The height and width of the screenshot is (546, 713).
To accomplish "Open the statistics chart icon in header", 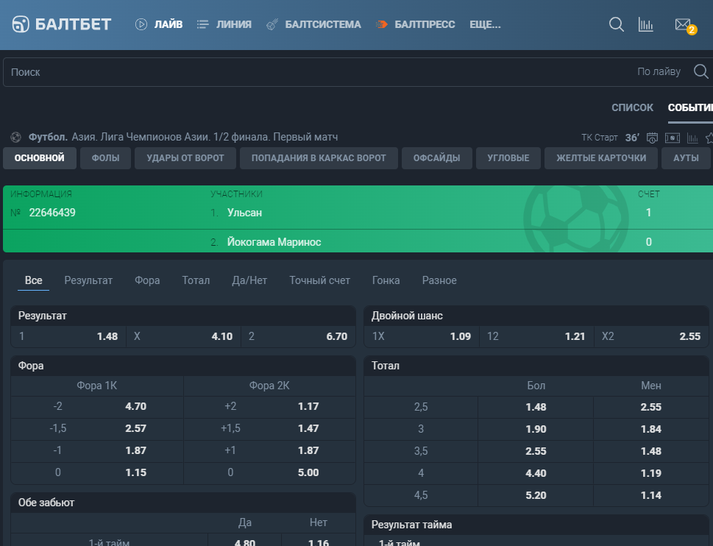I will click(646, 24).
